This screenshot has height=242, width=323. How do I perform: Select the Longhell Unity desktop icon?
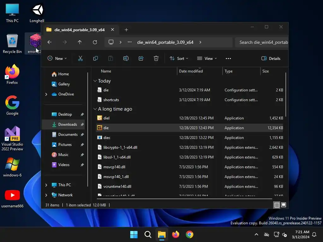point(37,13)
